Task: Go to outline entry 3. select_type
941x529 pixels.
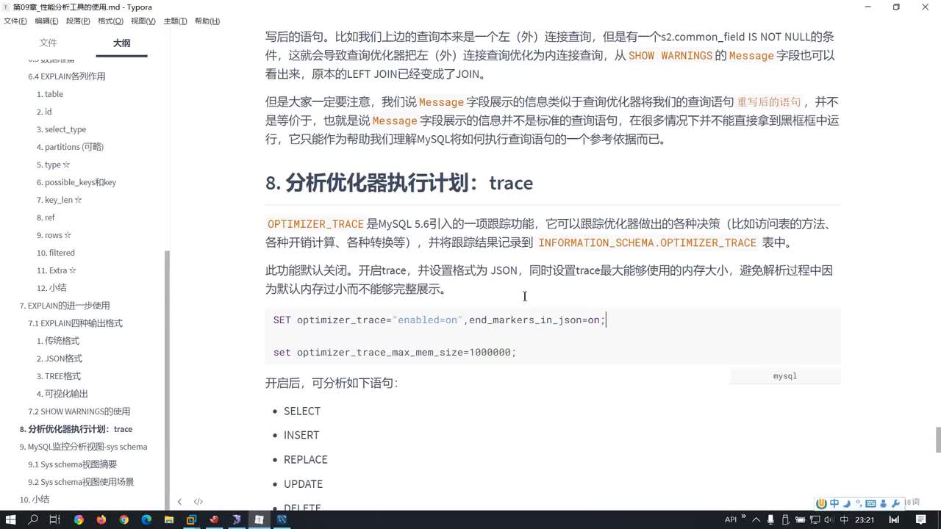Action: 61,129
